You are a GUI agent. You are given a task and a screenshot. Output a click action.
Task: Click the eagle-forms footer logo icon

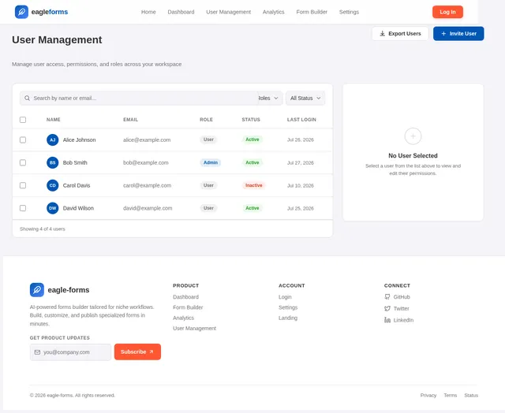[37, 290]
